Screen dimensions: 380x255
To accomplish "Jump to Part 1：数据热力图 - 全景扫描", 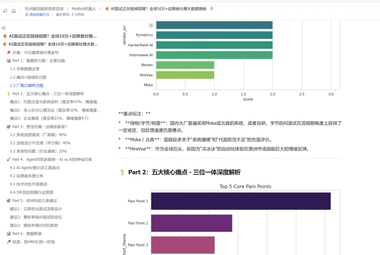I will point(39,61).
